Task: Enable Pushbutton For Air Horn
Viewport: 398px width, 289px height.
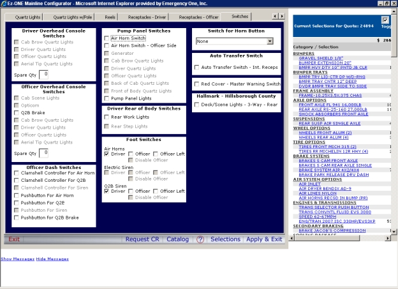Action: click(x=16, y=196)
